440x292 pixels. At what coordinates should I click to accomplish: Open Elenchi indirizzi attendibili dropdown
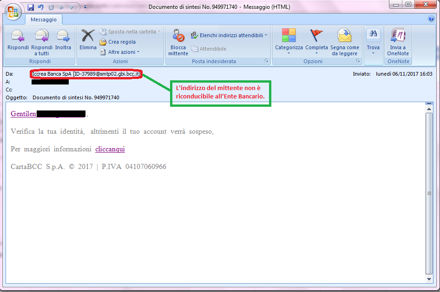pos(229,35)
